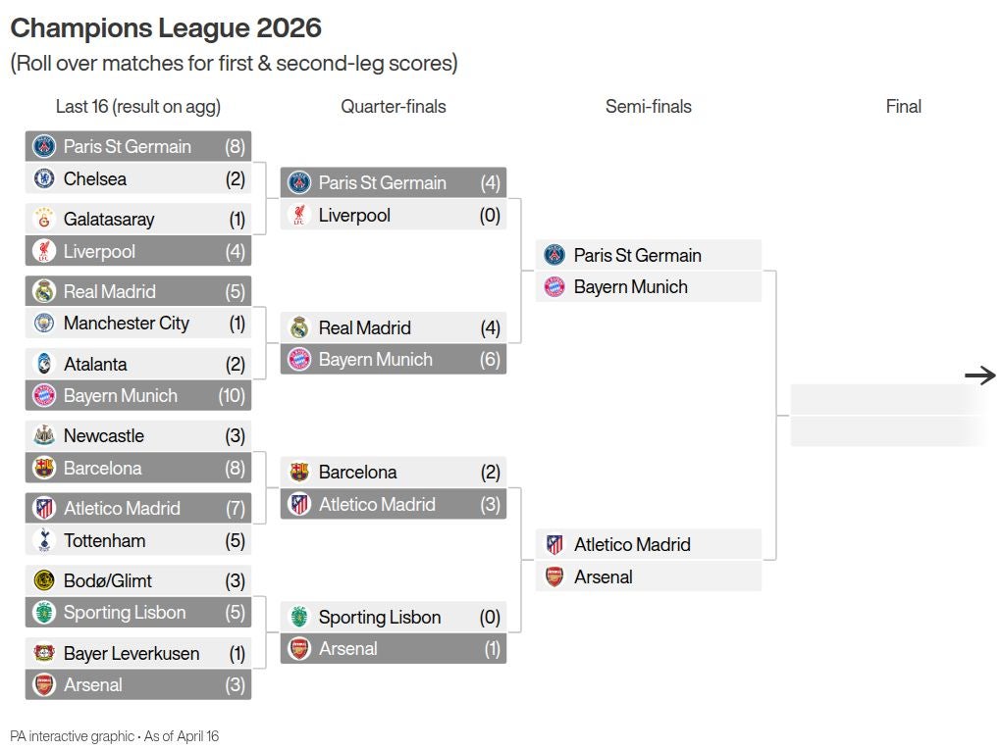The image size is (1001, 751).
Task: Select Paris St Germain semi-final row
Action: (x=648, y=255)
